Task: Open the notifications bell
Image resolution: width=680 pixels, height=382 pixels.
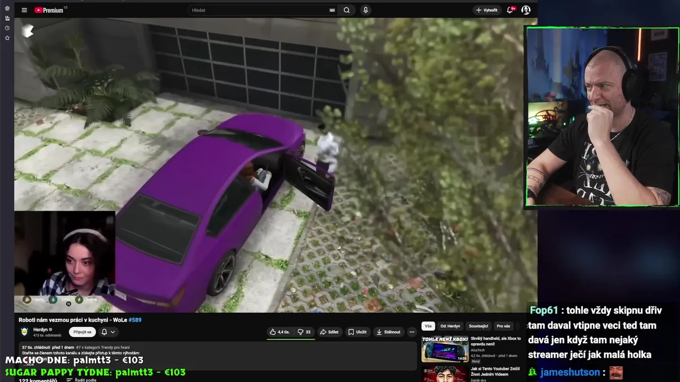Action: [510, 10]
